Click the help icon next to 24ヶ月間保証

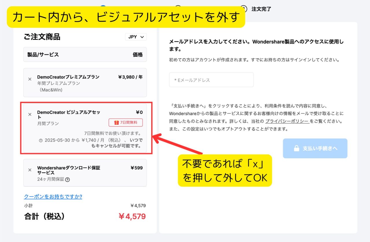[x=67, y=179]
